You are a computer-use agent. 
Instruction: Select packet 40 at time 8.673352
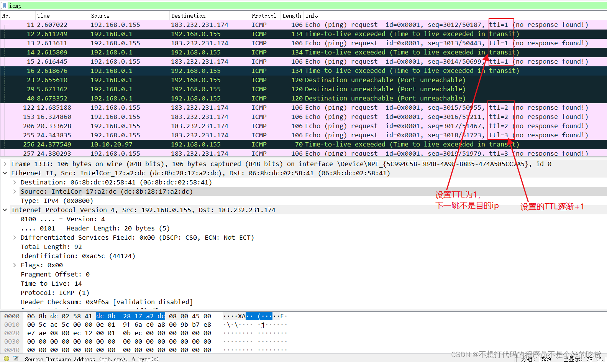(303, 98)
